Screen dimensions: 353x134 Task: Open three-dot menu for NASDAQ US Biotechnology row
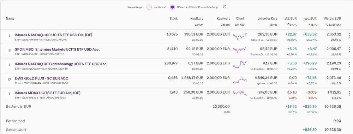(x=349, y=64)
